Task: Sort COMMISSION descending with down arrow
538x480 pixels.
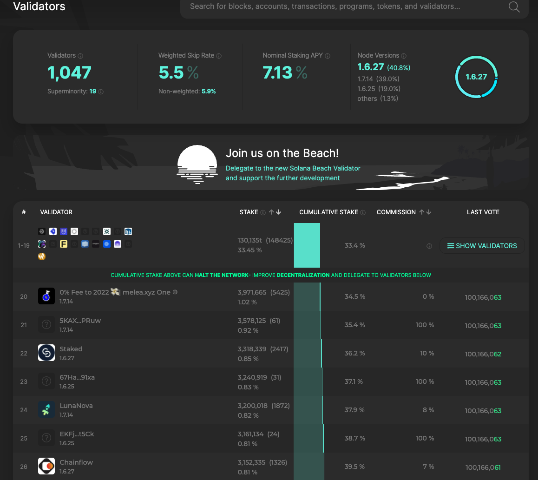Action: point(428,212)
